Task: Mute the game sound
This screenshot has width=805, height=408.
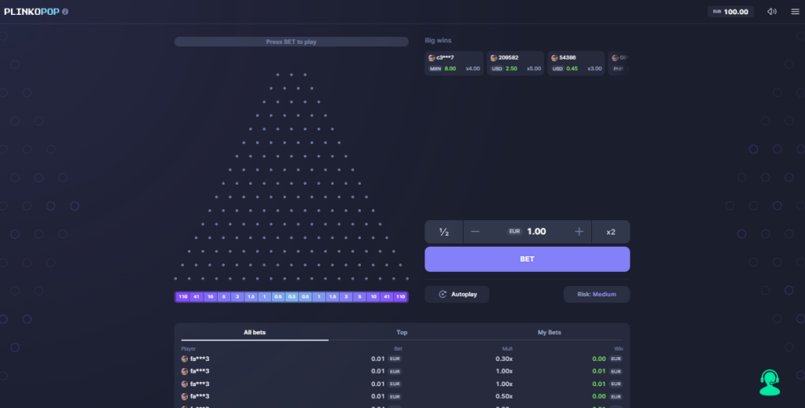Action: pos(772,11)
